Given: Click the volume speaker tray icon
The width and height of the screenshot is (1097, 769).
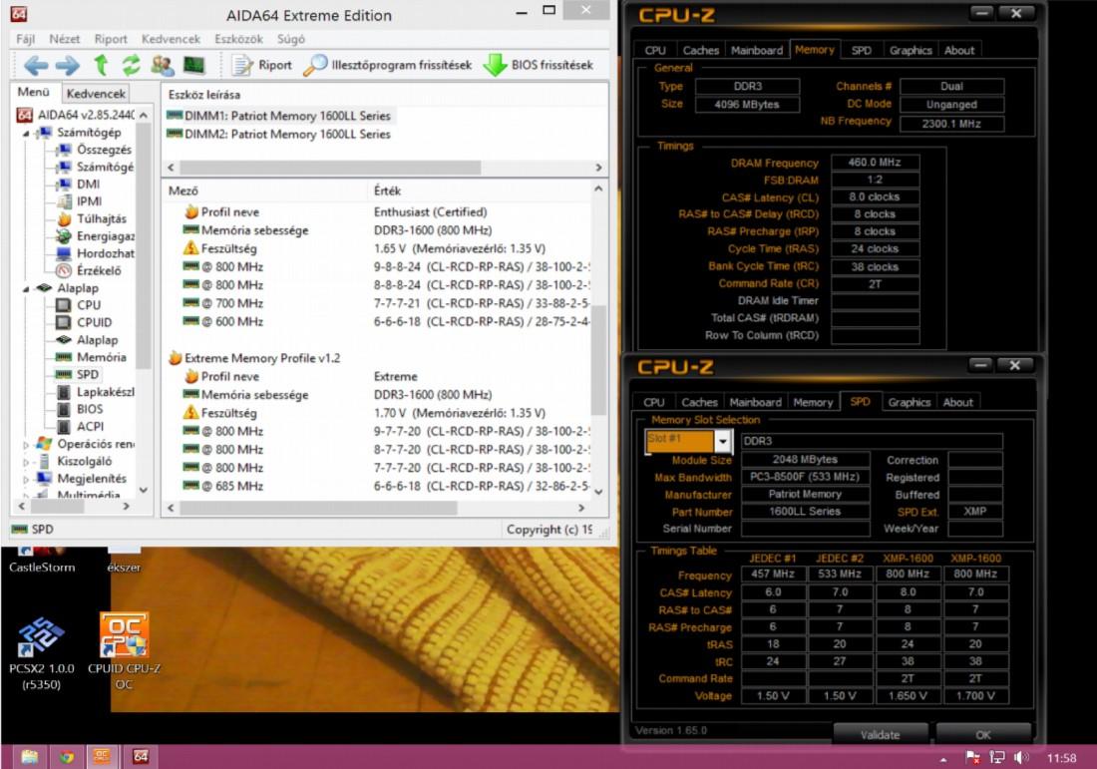Looking at the screenshot, I should click(1021, 758).
